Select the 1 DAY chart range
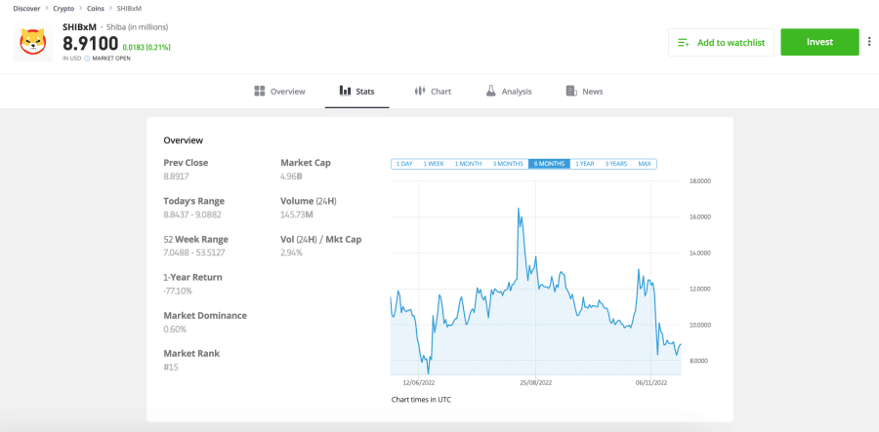The height and width of the screenshot is (432, 879). [x=404, y=164]
